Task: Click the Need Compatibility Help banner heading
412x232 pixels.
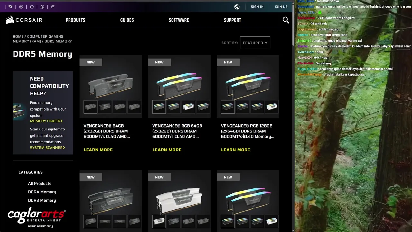Action: [x=49, y=86]
